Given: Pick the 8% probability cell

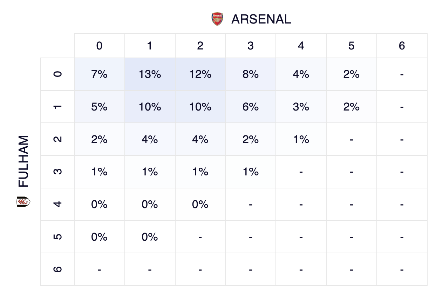Looking at the screenshot, I should tap(251, 74).
